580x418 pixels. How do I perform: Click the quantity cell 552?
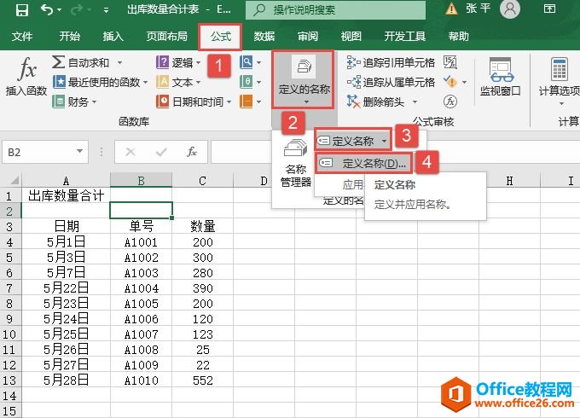[x=202, y=380]
